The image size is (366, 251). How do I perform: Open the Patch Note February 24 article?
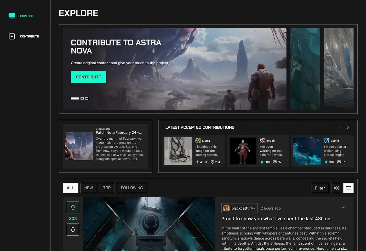(x=119, y=133)
